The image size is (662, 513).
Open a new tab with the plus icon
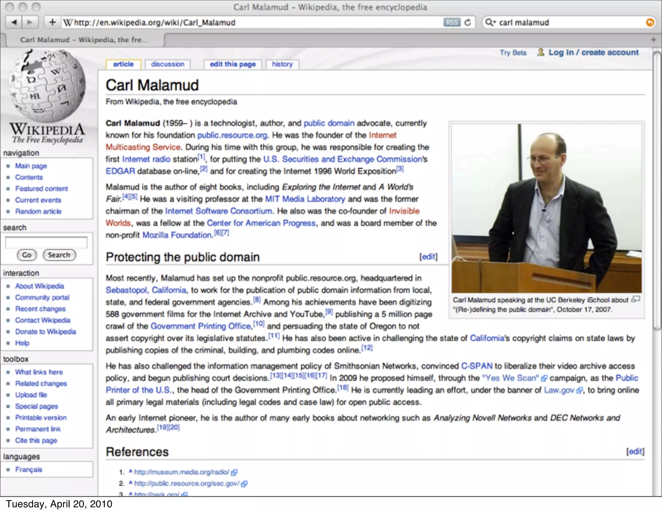(653, 40)
